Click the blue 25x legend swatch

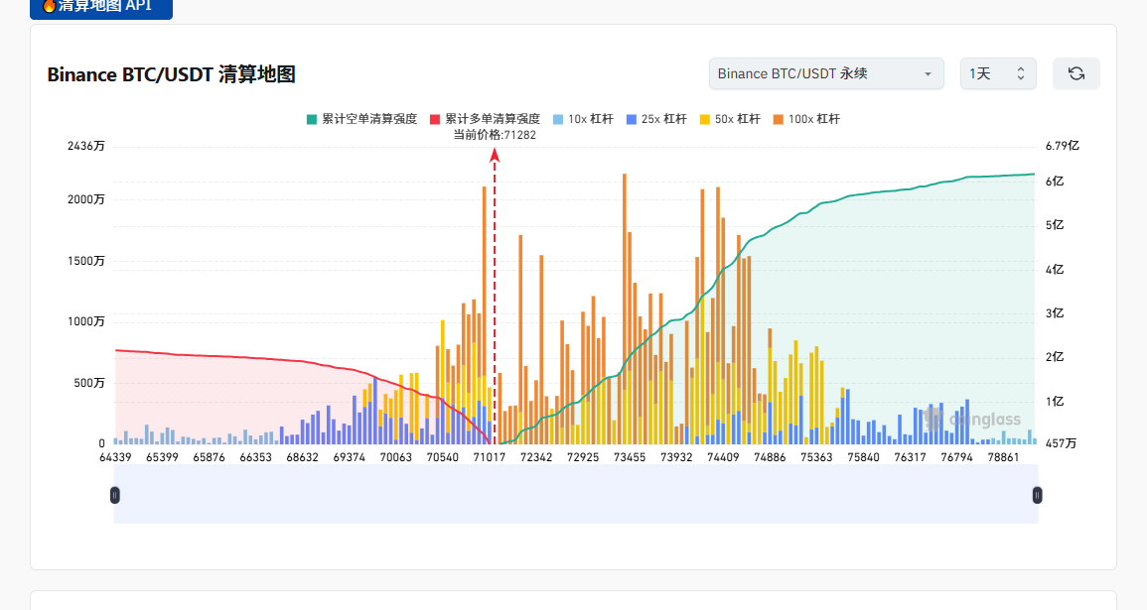point(632,119)
